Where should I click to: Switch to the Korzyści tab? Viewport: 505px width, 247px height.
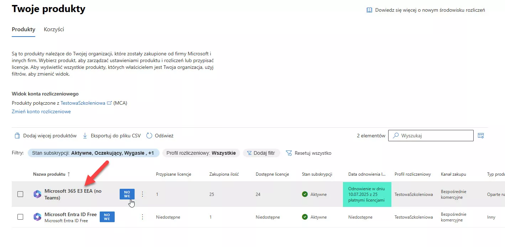(54, 29)
